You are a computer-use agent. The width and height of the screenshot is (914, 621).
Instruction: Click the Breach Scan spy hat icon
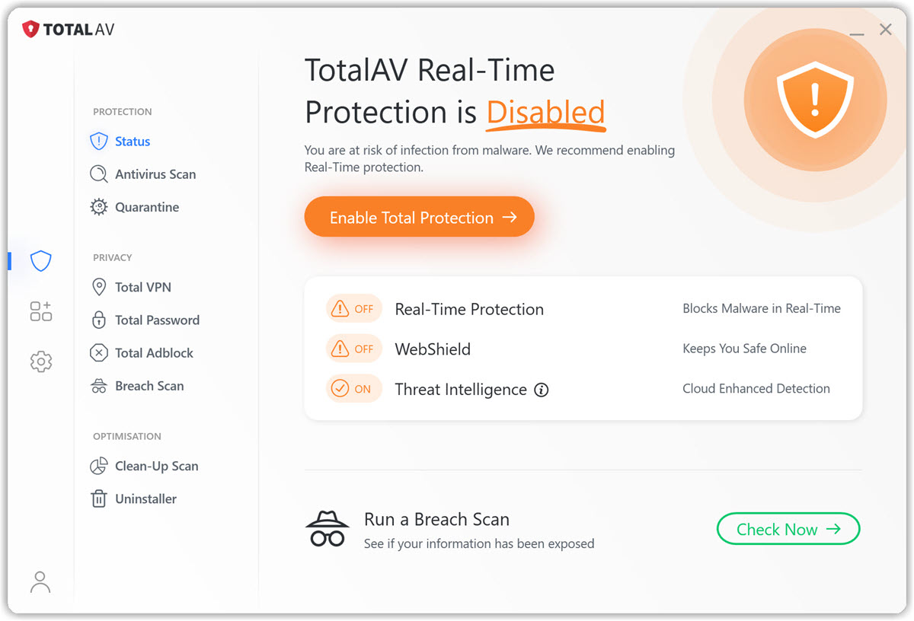328,529
